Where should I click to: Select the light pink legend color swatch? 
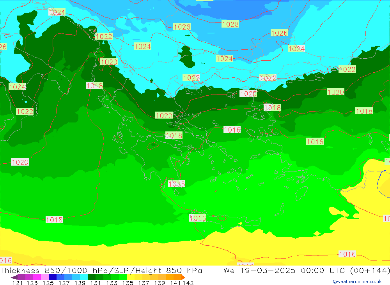coord(45,277)
